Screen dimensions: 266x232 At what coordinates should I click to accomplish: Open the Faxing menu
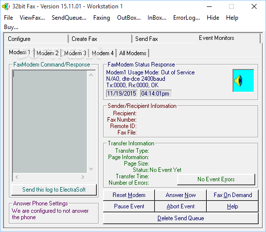click(102, 18)
